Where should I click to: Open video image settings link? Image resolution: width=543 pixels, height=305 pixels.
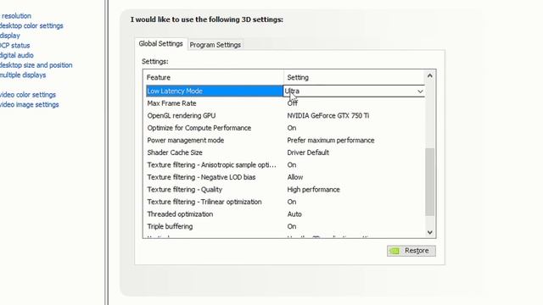point(29,105)
